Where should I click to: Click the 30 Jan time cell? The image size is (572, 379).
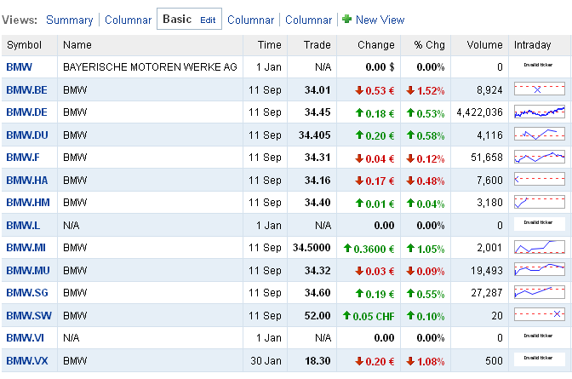tap(266, 361)
